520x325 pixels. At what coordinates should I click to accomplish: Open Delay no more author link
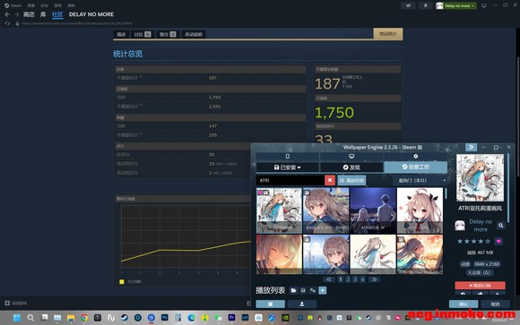click(481, 226)
